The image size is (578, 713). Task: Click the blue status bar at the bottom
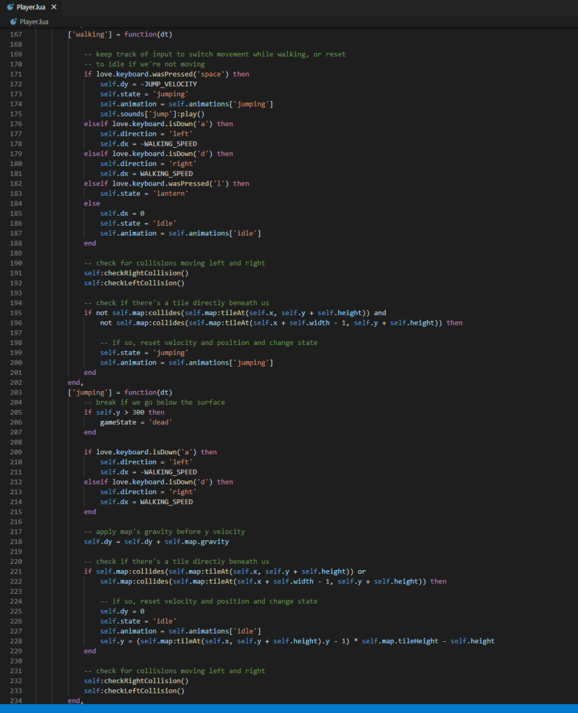click(x=289, y=708)
